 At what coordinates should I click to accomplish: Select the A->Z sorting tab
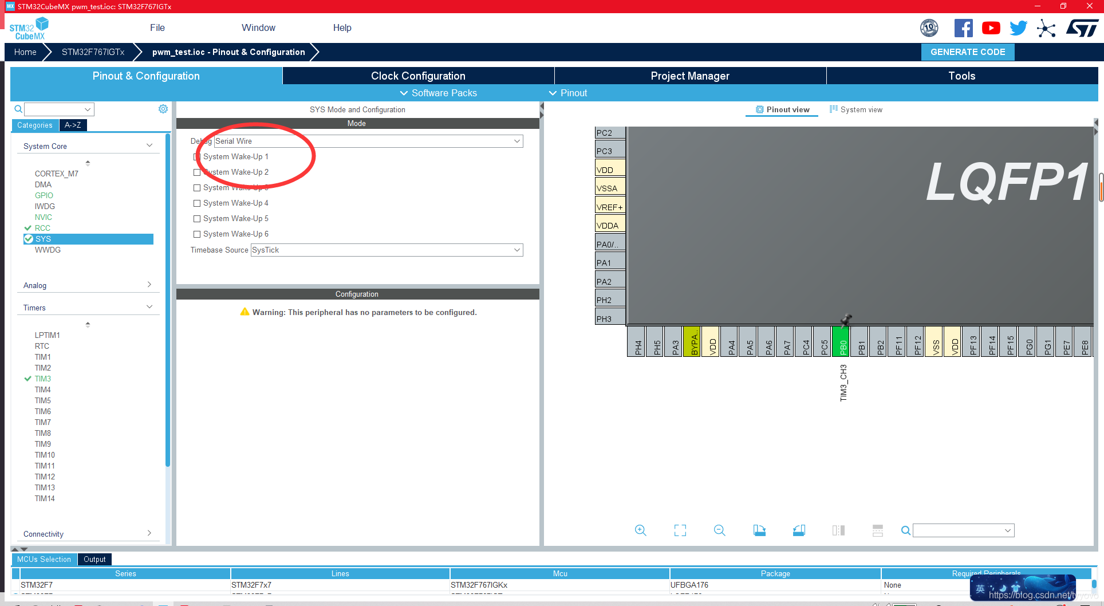pyautogui.click(x=73, y=125)
